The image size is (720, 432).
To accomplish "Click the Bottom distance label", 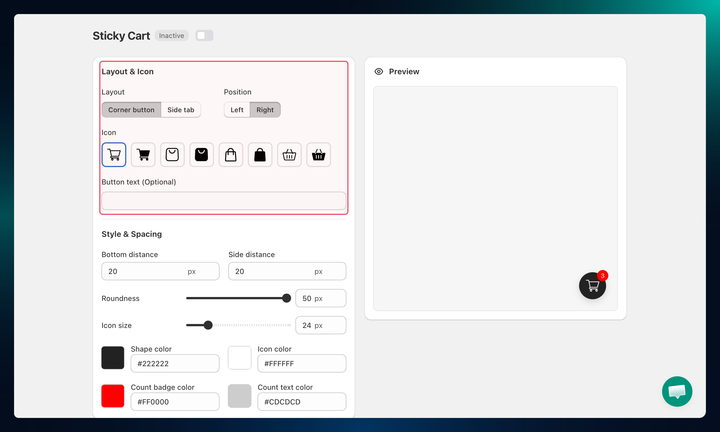I will [x=129, y=255].
